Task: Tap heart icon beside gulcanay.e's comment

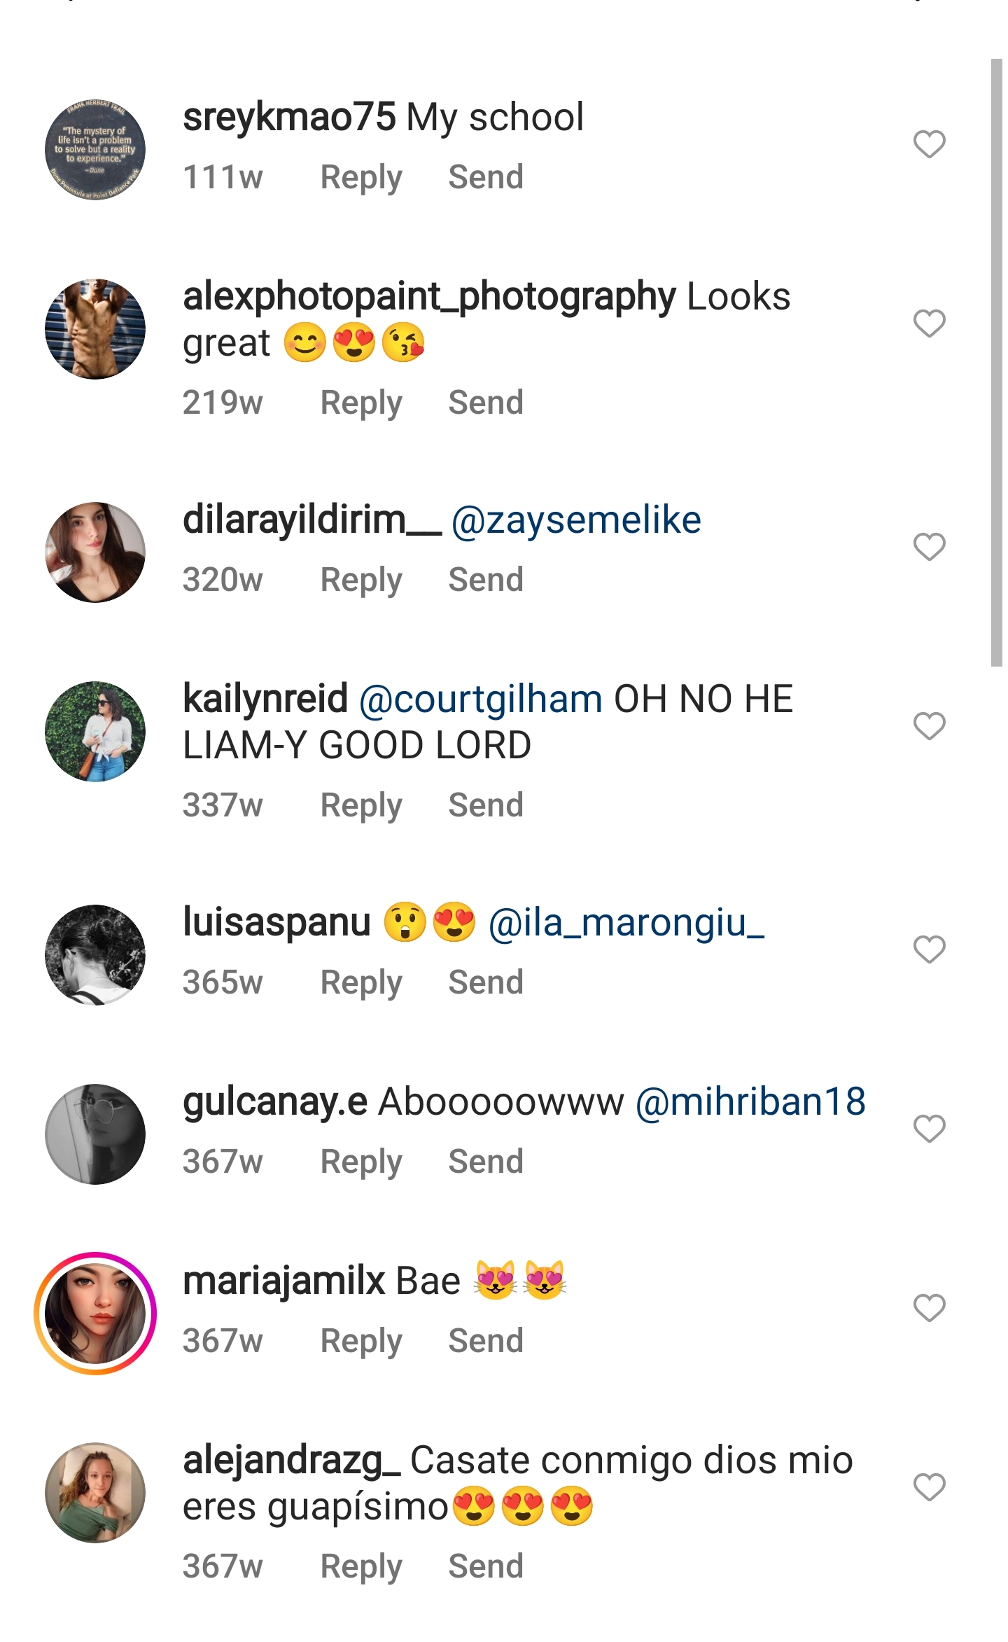Action: tap(929, 1129)
